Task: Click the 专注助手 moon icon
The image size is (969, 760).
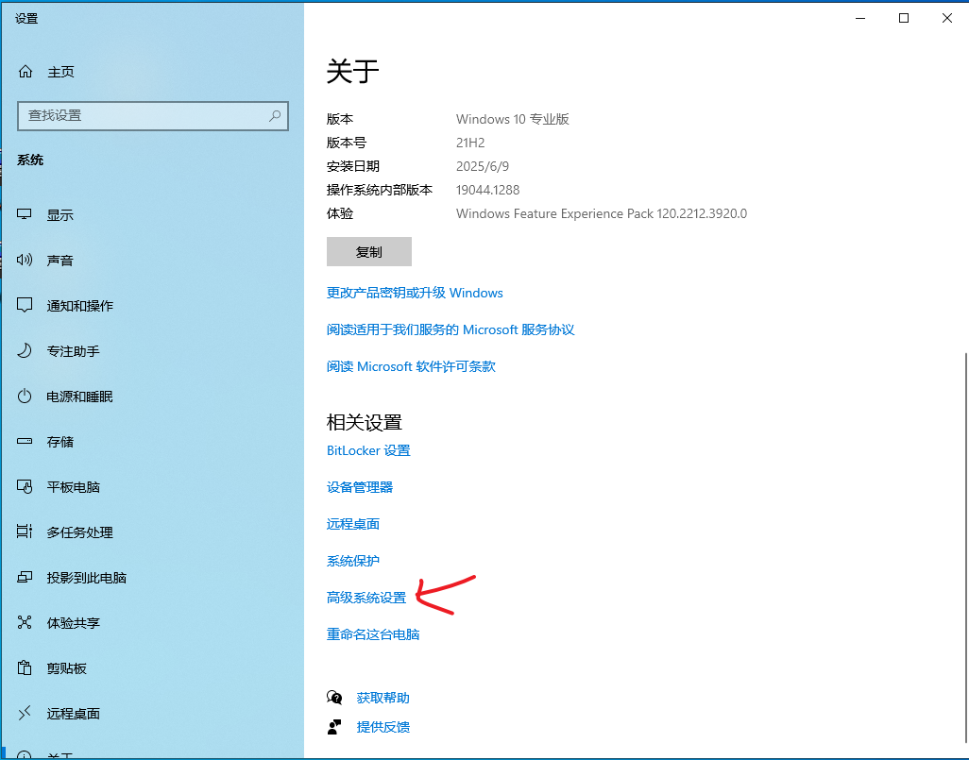Action: pos(25,351)
